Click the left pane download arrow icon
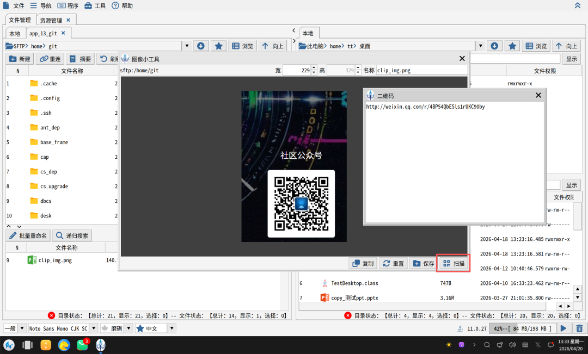The width and height of the screenshot is (588, 354). coord(200,46)
